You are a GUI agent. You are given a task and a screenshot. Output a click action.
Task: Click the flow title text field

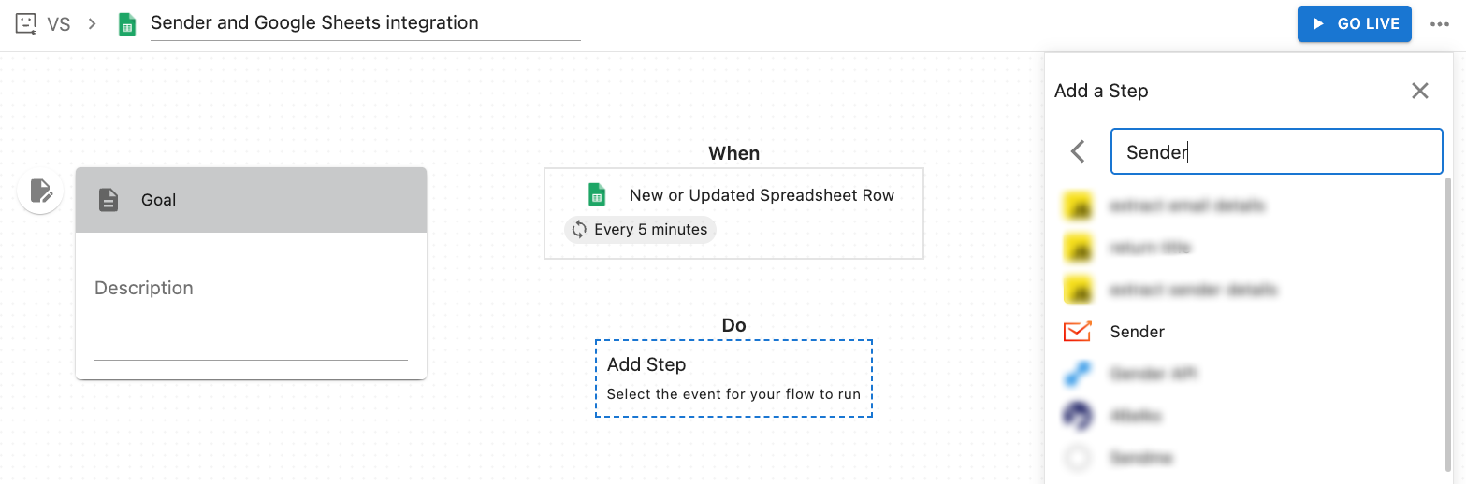[365, 23]
